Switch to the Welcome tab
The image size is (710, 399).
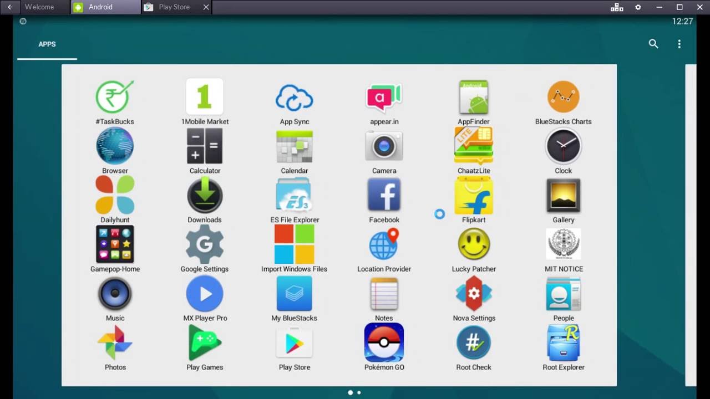click(39, 7)
